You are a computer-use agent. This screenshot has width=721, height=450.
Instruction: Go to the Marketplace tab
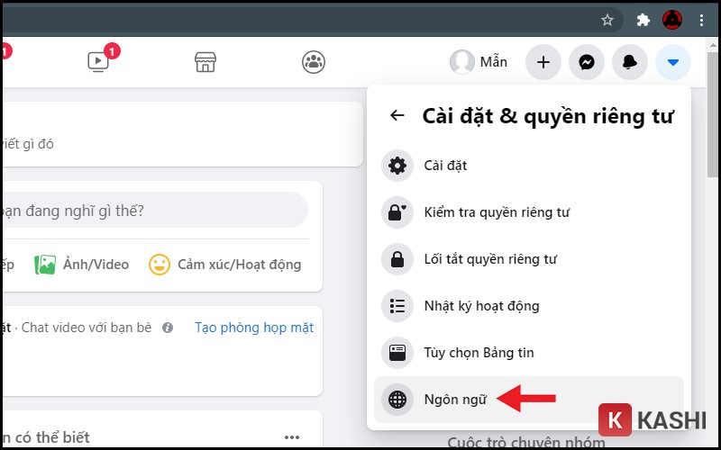(205, 62)
